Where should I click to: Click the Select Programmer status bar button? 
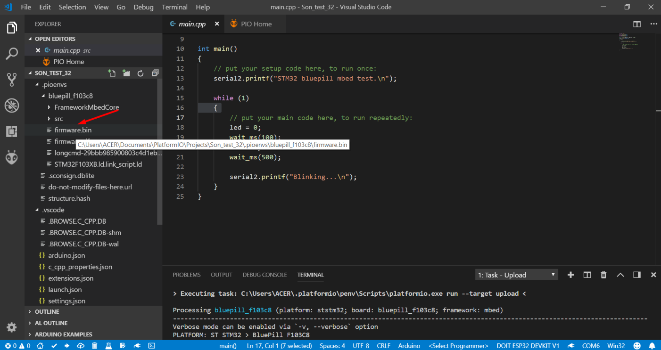point(458,345)
